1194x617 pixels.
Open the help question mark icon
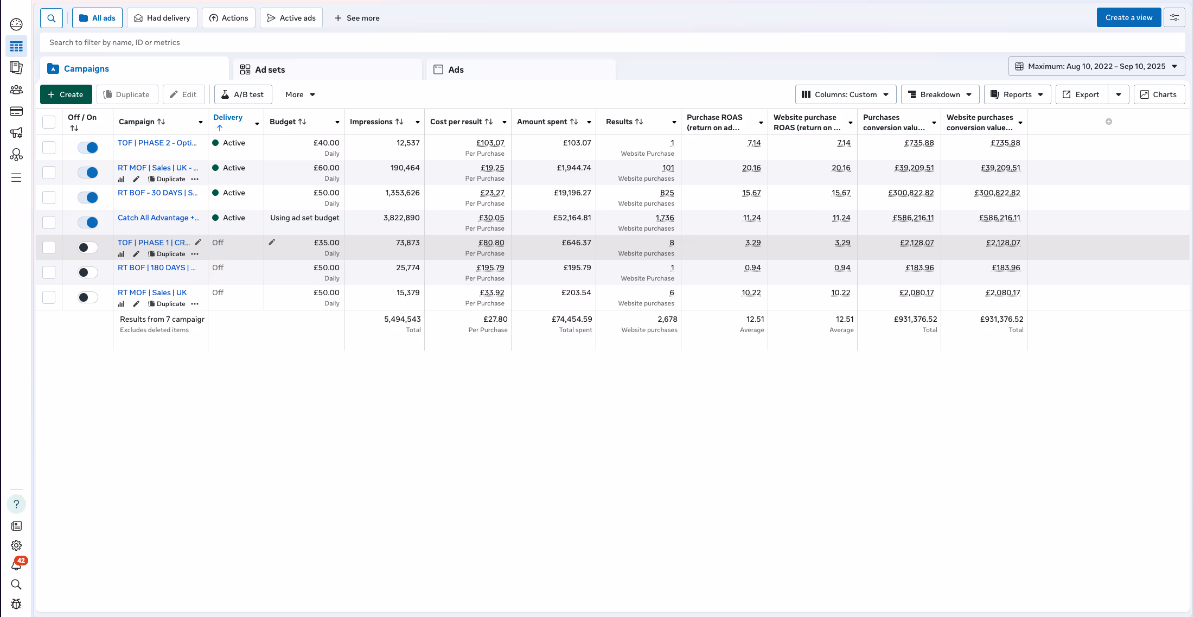pos(16,504)
